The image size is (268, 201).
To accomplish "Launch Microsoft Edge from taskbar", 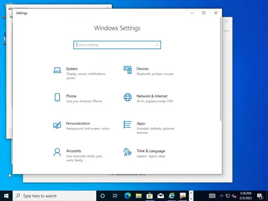I will click(x=127, y=196).
